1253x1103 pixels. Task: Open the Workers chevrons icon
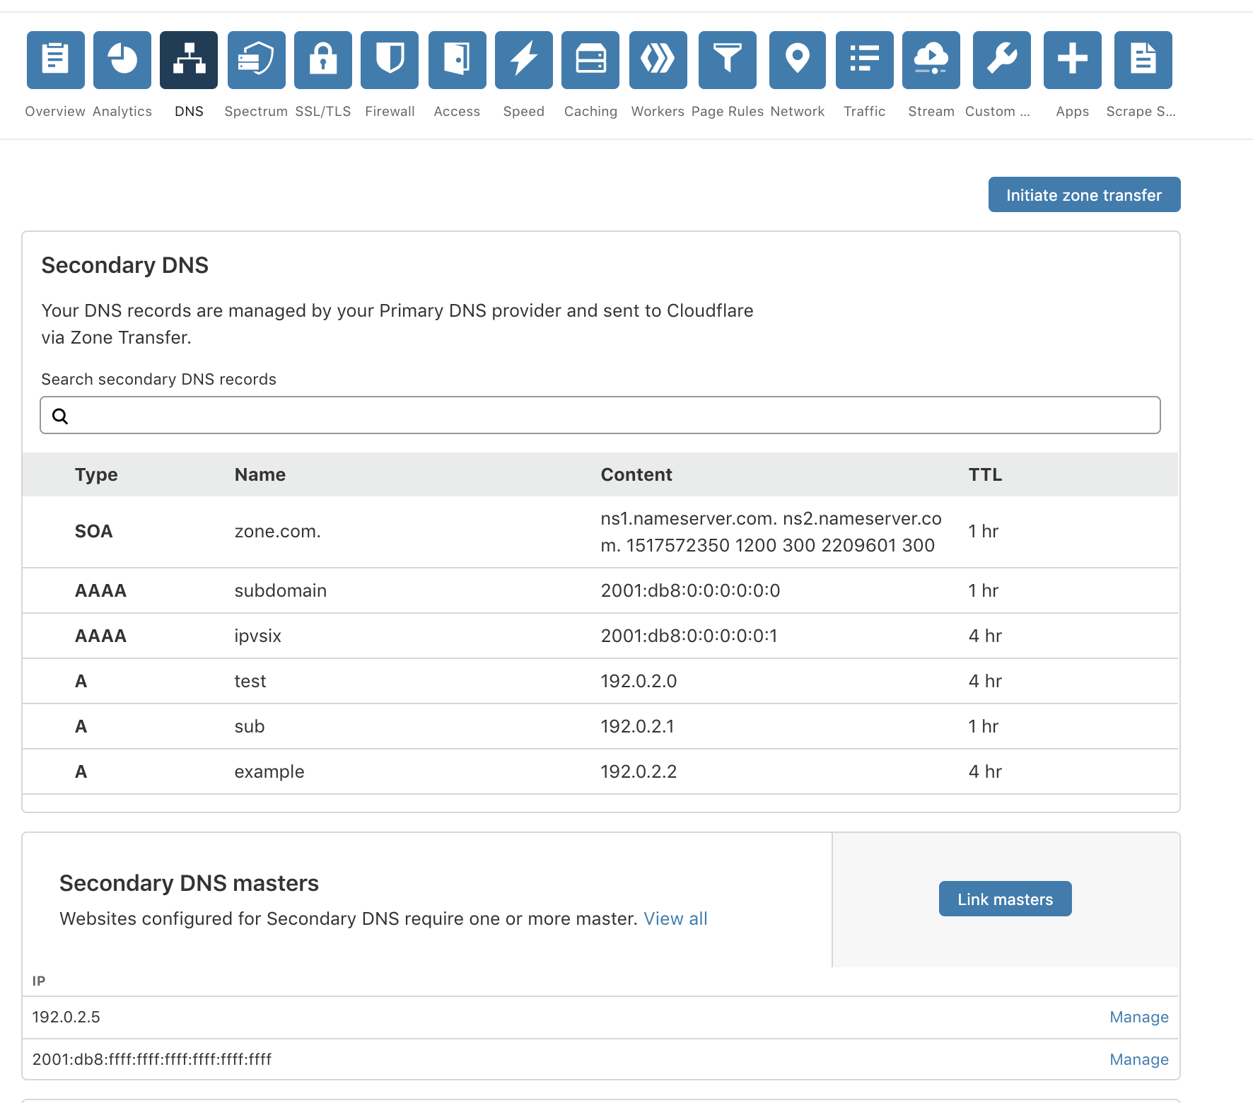[x=658, y=60]
